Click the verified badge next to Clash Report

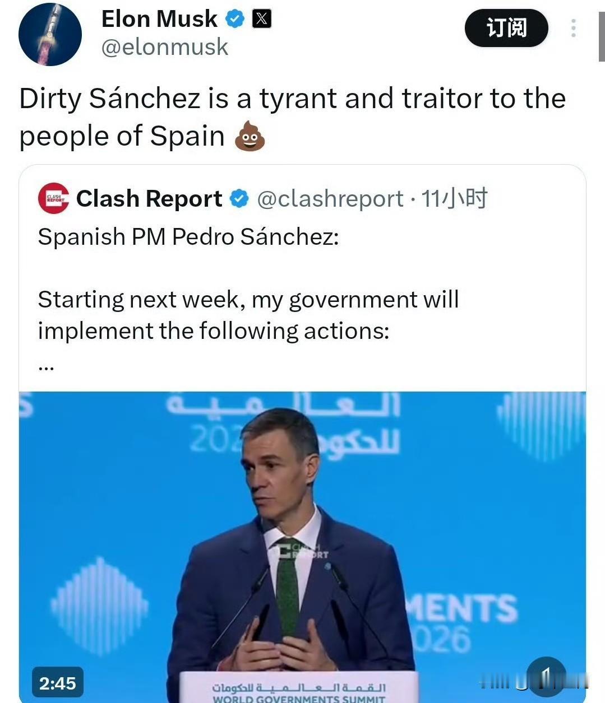pos(240,197)
